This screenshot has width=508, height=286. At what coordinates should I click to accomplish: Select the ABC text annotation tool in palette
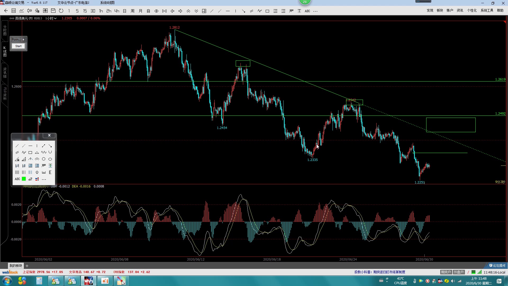(17, 179)
